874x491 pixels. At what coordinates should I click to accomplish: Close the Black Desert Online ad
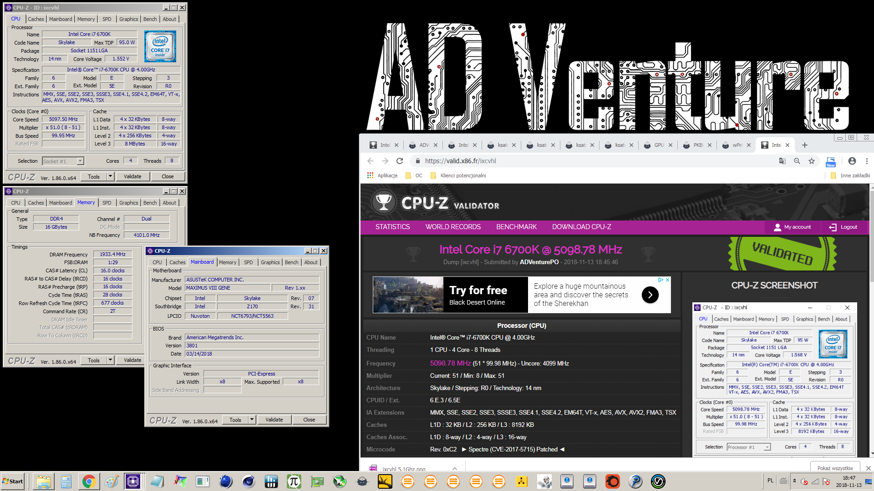click(x=668, y=280)
